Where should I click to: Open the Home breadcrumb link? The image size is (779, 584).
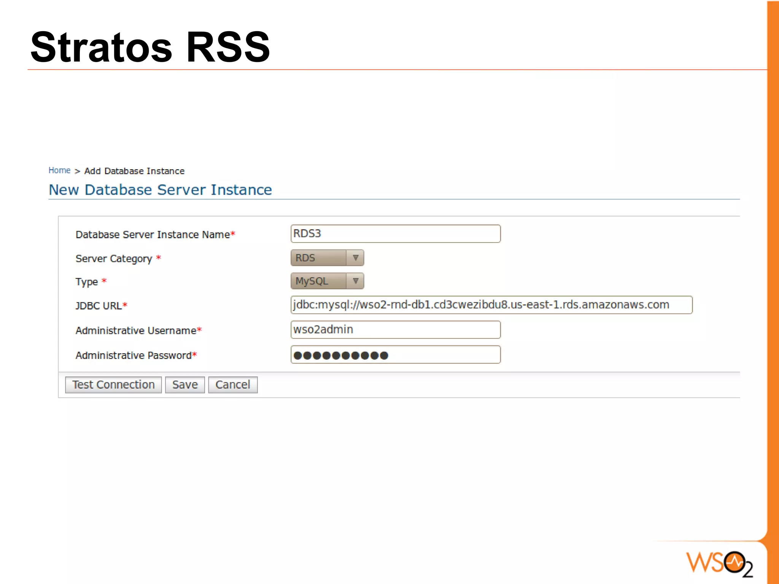click(x=59, y=170)
